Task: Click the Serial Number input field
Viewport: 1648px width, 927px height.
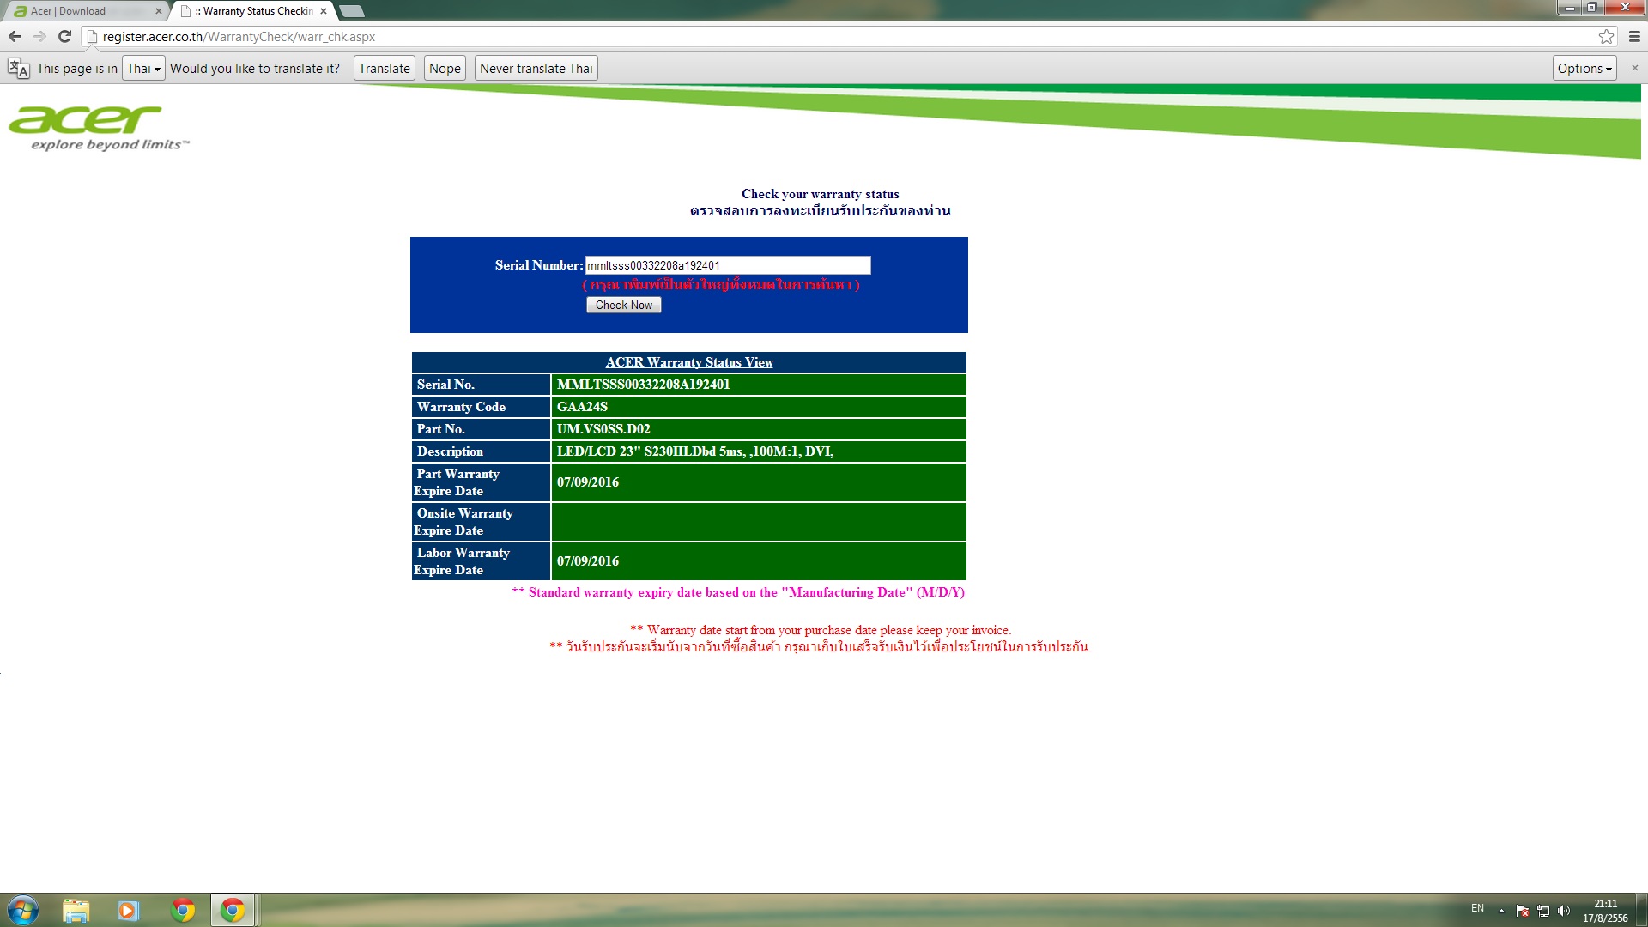Action: click(x=727, y=265)
